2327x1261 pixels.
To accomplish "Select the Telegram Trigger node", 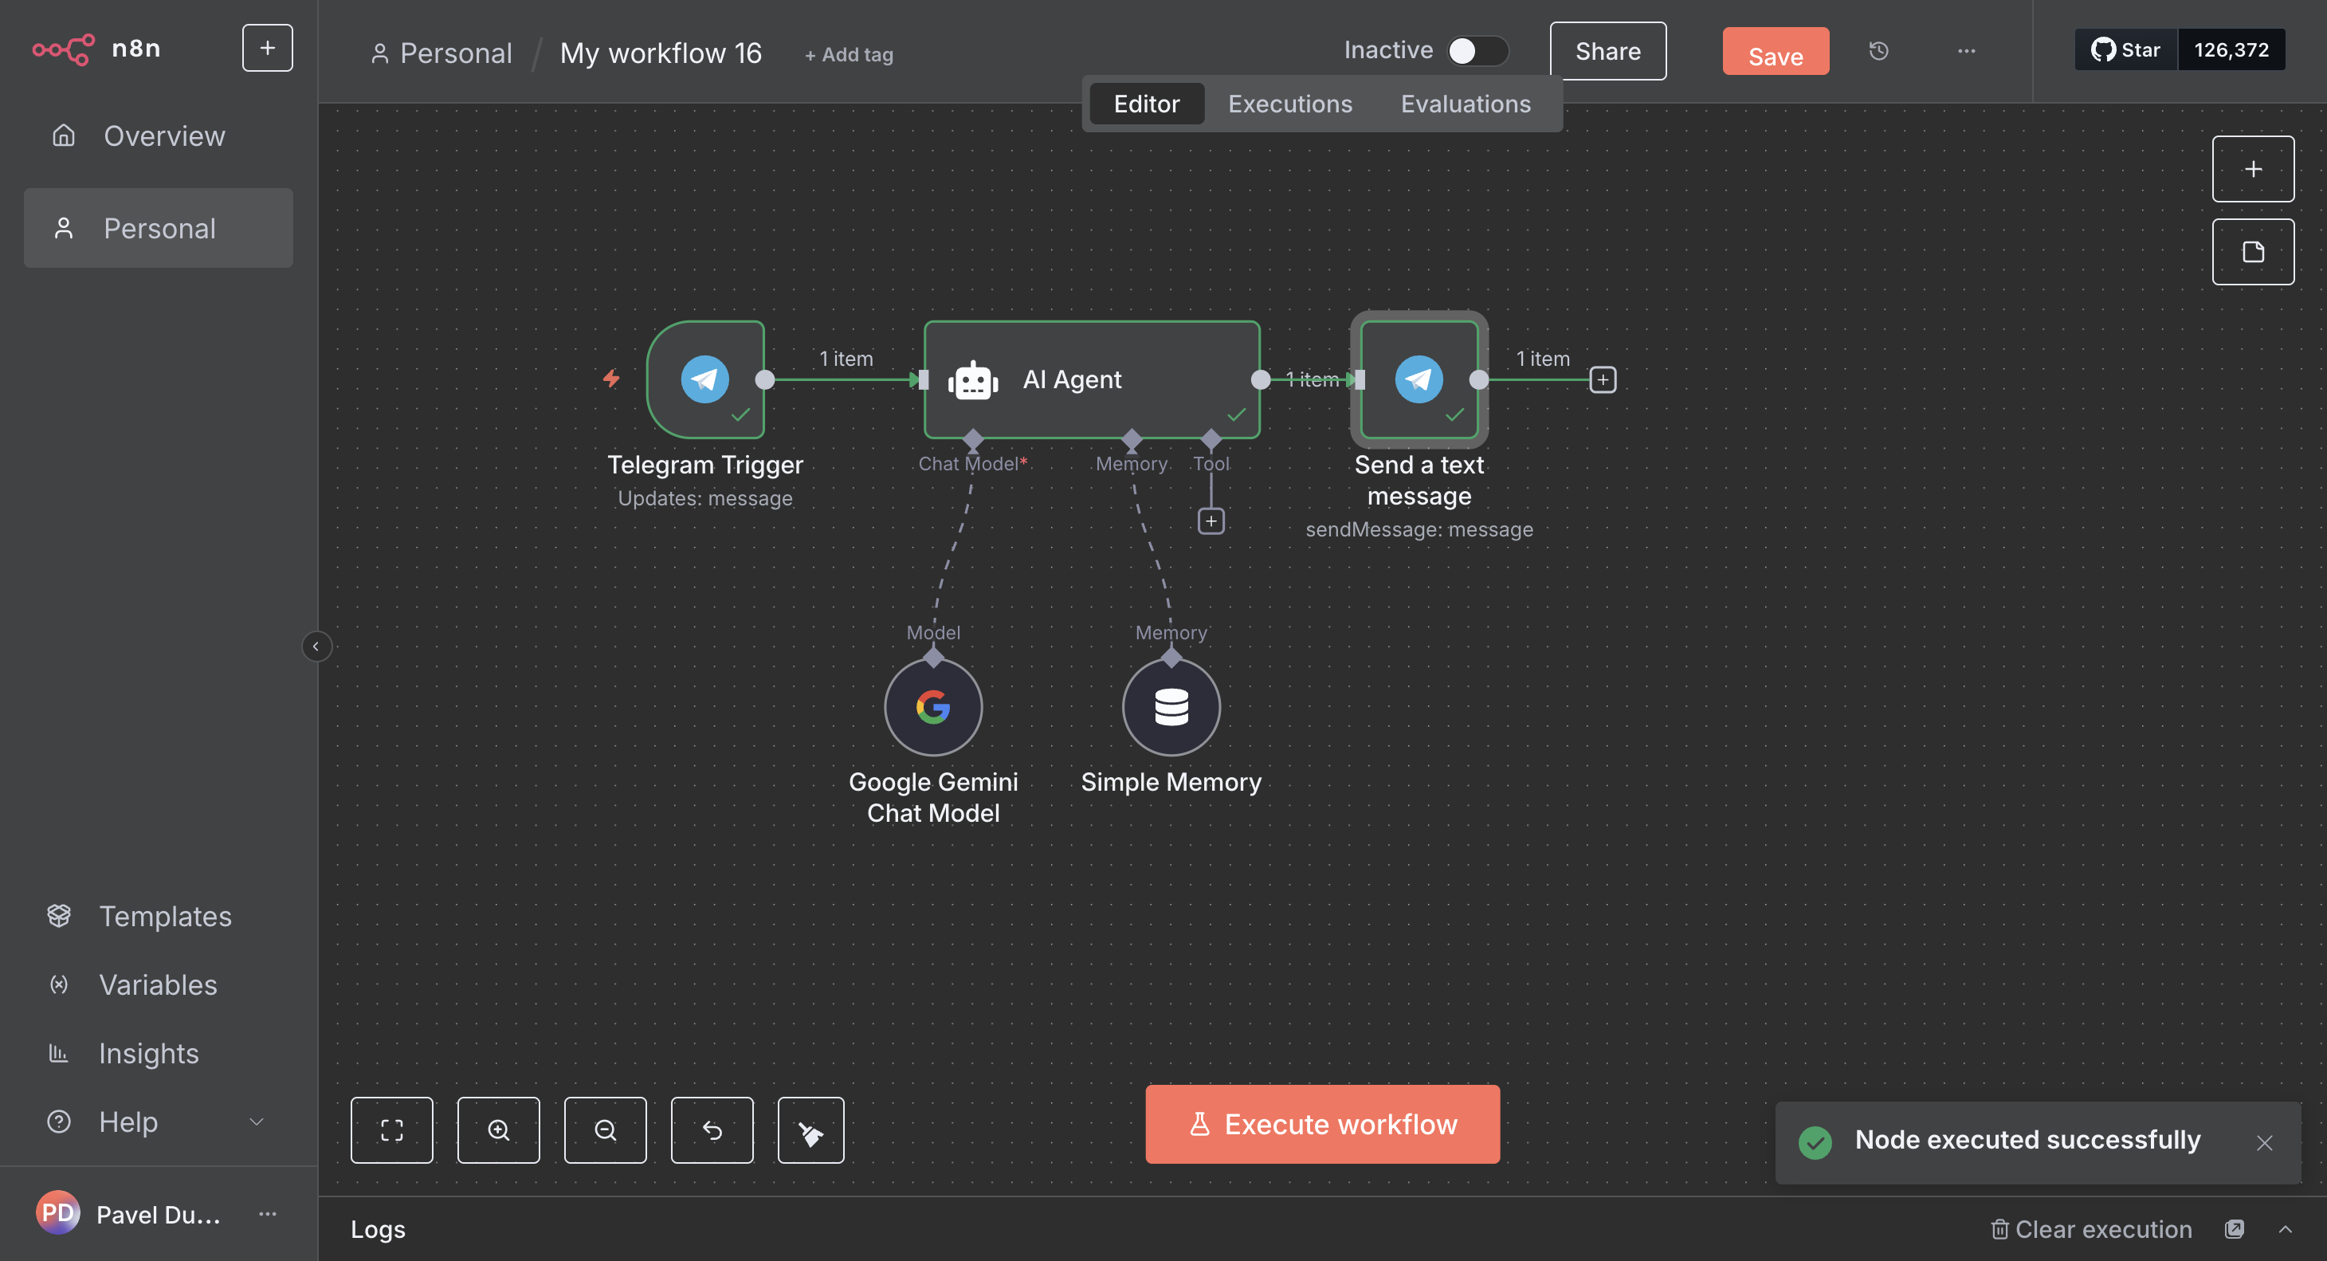I will [705, 379].
